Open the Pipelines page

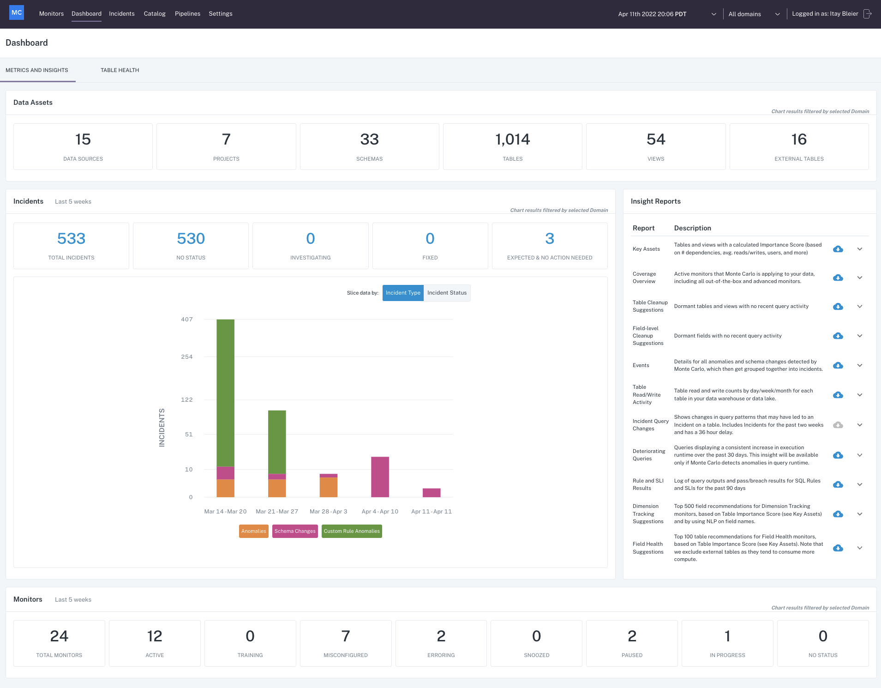[187, 14]
